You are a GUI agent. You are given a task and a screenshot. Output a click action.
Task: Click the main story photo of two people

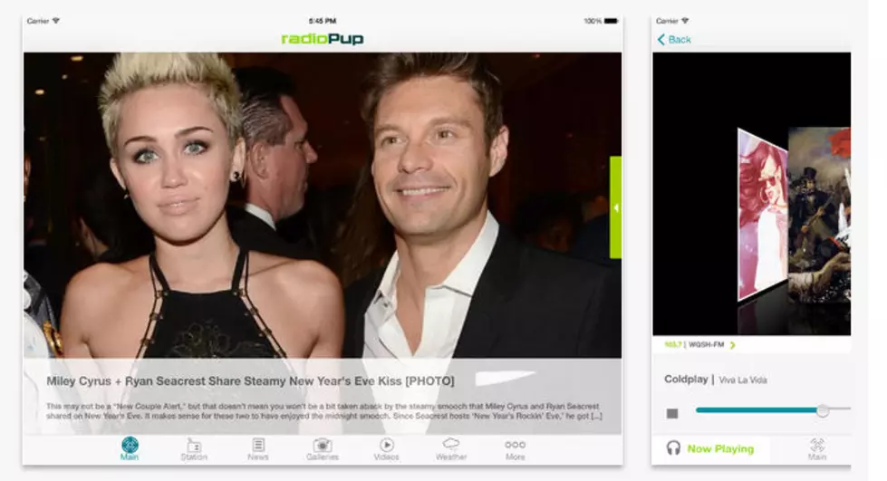pyautogui.click(x=323, y=205)
